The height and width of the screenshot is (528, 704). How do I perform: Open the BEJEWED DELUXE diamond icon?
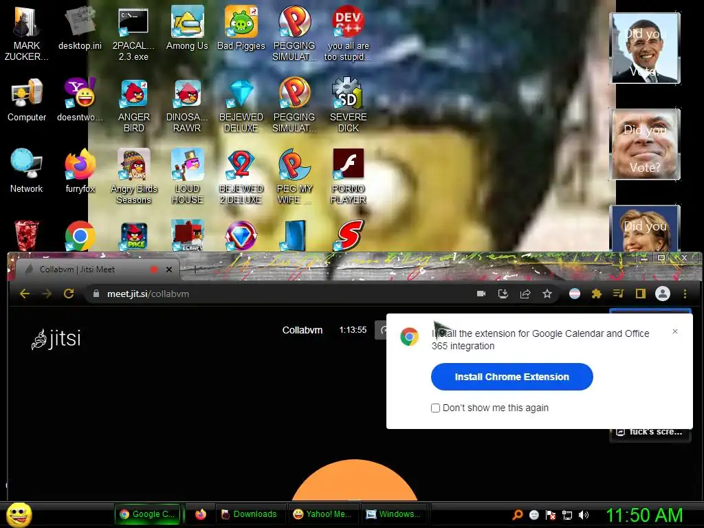(241, 105)
